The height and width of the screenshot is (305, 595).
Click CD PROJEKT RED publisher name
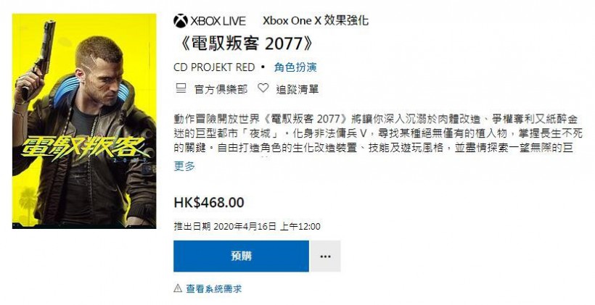[x=214, y=67]
